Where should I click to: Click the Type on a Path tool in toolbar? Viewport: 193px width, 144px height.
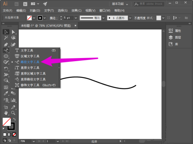click(6, 50)
